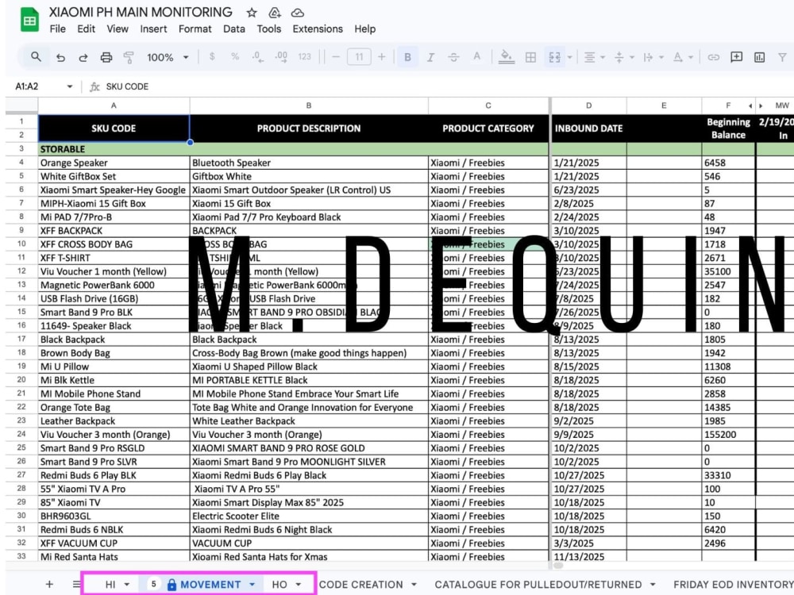The width and height of the screenshot is (794, 595).
Task: Click the move to folder icon
Action: pos(275,13)
